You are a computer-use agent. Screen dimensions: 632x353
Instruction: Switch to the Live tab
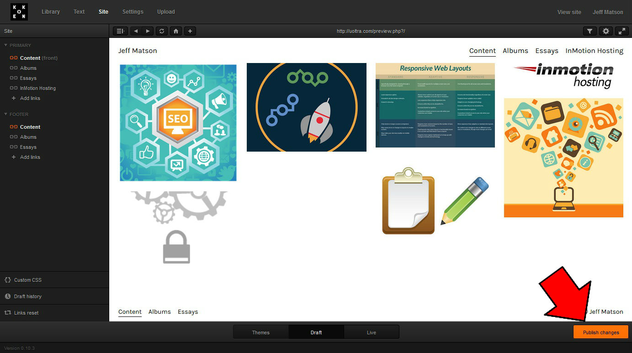click(x=372, y=332)
